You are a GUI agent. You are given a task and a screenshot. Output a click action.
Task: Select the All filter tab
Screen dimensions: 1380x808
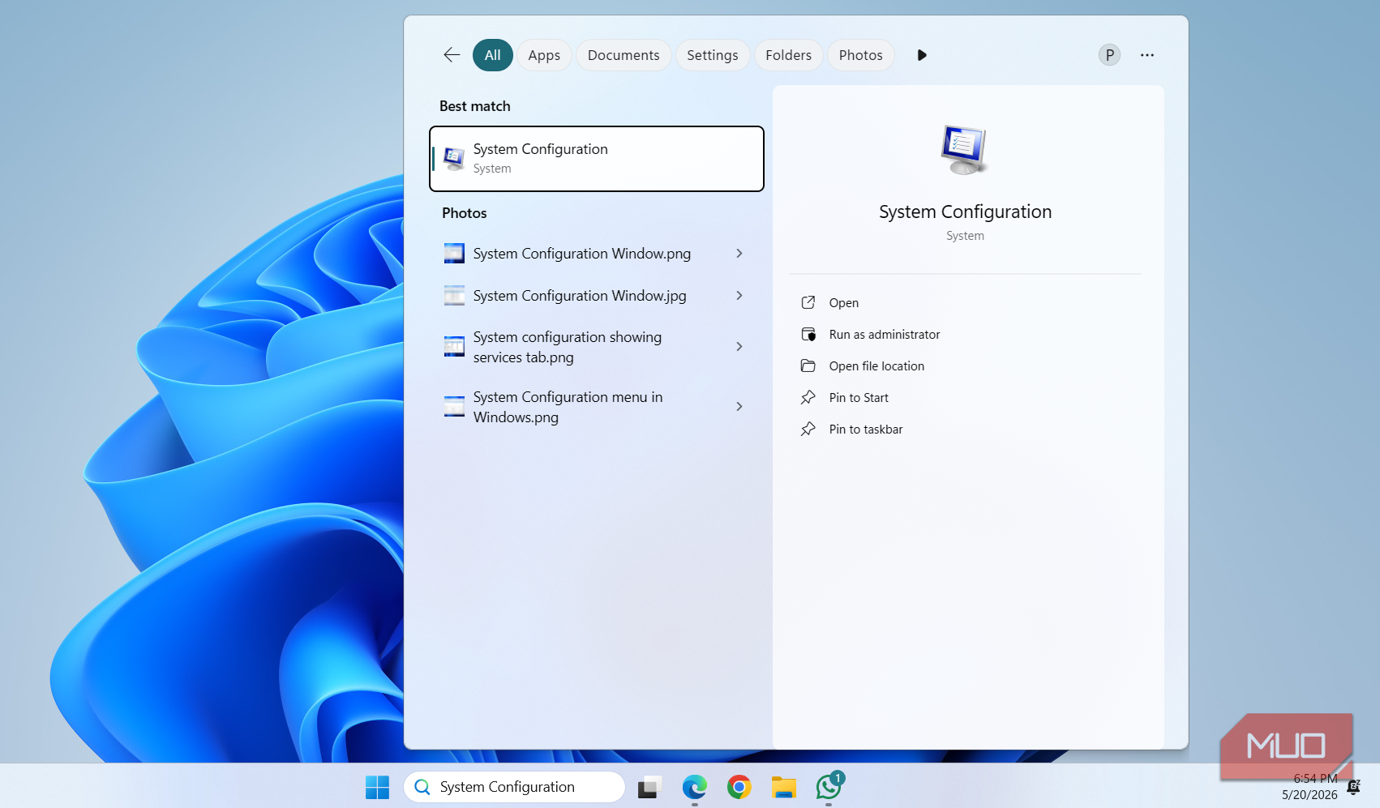[x=493, y=55]
